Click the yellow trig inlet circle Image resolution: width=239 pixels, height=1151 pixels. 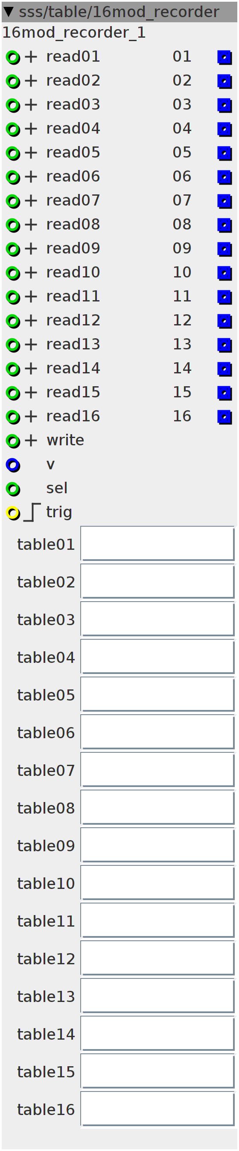tap(13, 513)
